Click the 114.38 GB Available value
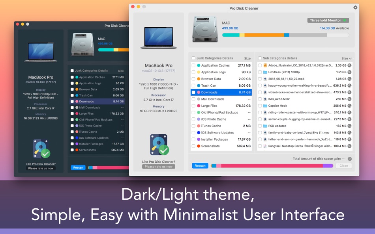This screenshot has width=375, height=234. pos(334,28)
